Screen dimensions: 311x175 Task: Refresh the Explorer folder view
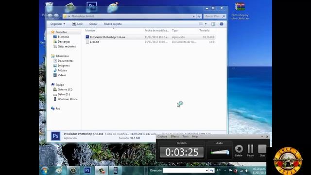(x=199, y=16)
